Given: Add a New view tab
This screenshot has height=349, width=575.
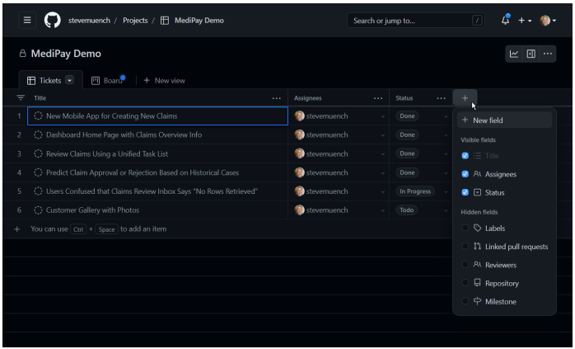Looking at the screenshot, I should point(164,81).
